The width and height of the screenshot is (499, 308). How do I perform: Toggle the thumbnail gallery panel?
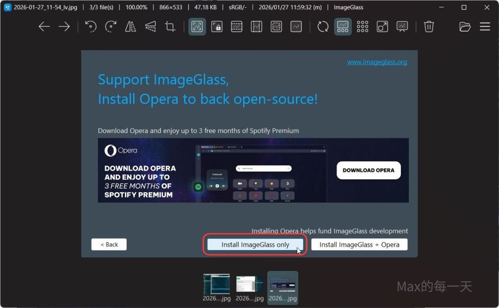(x=343, y=27)
